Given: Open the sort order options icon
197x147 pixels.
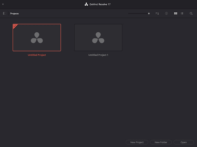Looking at the screenshot, I should [x=157, y=13].
